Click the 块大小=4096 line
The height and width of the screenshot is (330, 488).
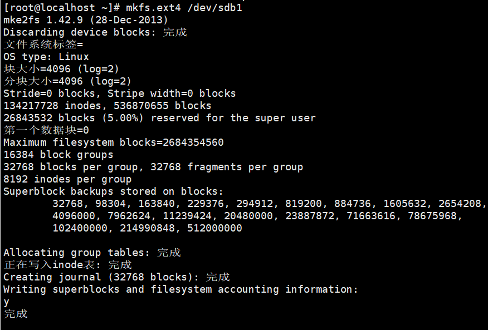point(61,69)
